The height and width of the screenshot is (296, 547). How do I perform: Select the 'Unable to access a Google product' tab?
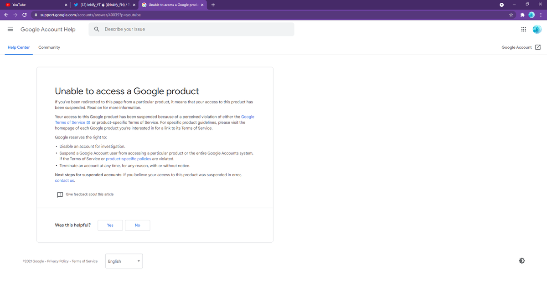point(172,5)
